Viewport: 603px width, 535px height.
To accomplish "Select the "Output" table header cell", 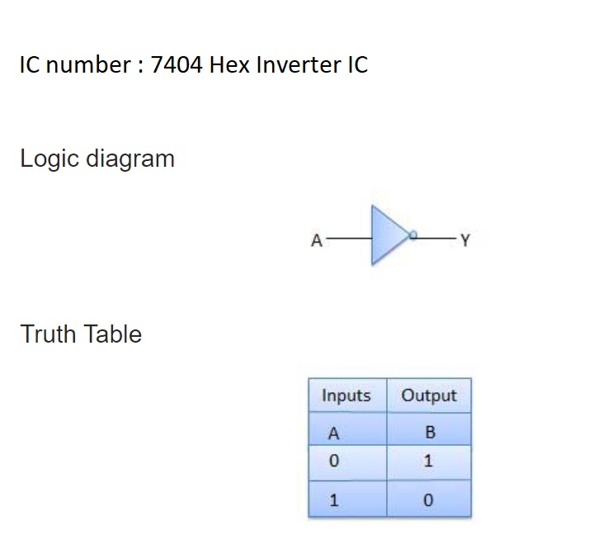I will (x=429, y=395).
